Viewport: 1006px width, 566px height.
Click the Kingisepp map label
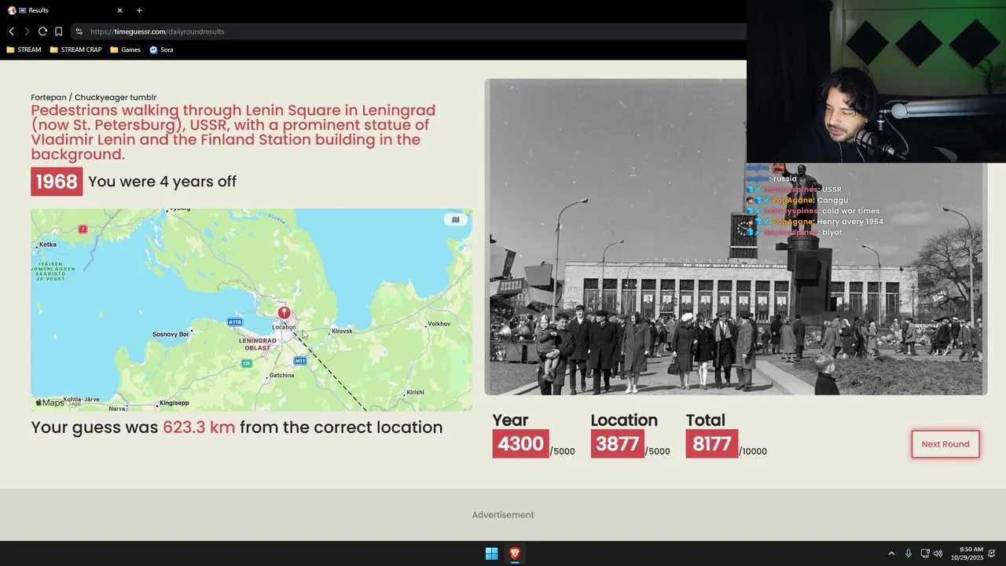click(174, 403)
